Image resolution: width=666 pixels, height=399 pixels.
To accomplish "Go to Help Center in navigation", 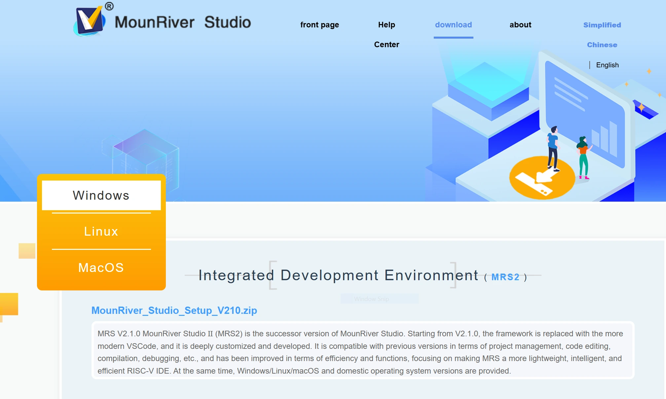I will [387, 35].
